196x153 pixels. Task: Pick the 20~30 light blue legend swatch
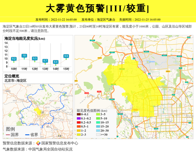tap(97, 130)
